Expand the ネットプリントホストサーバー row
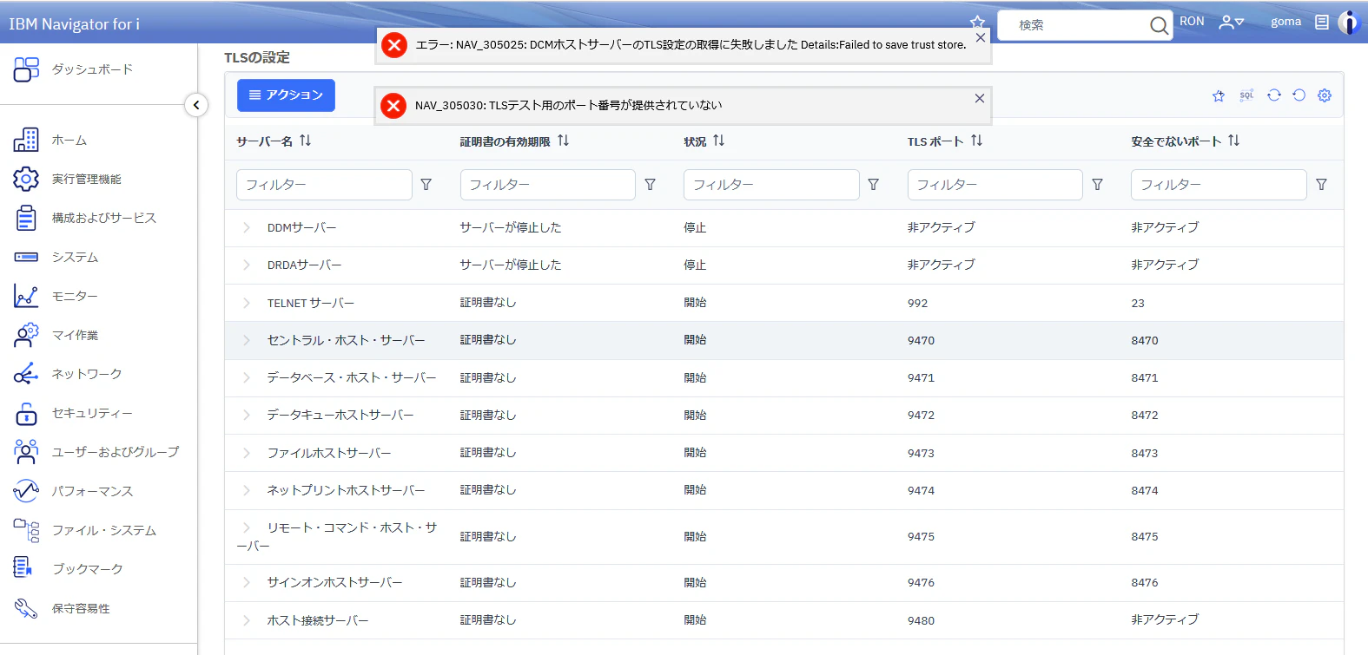This screenshot has width=1368, height=655. tap(247, 490)
